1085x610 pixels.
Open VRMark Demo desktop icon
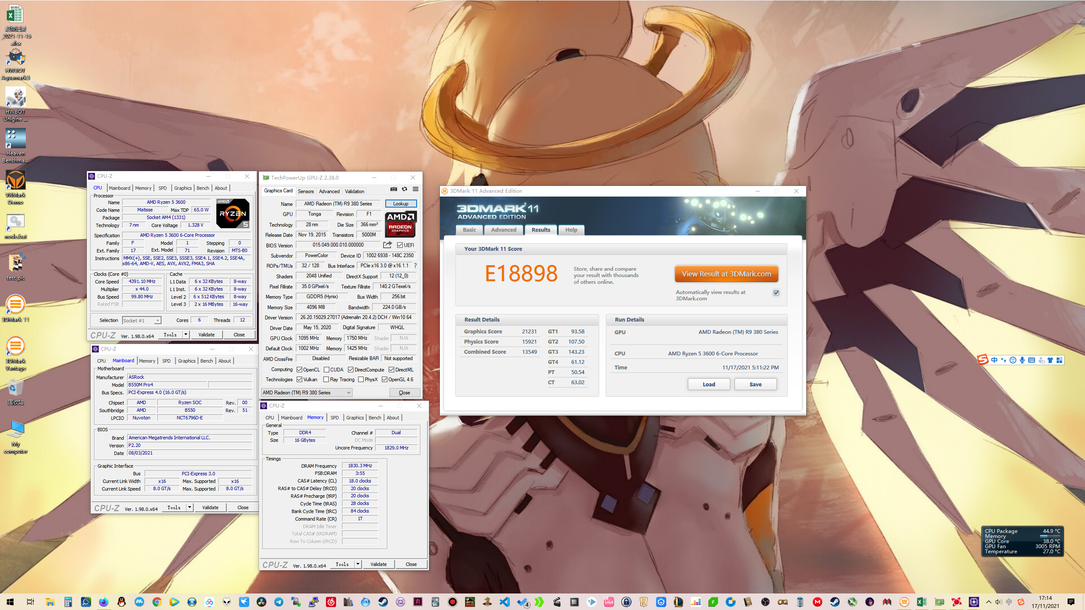click(x=16, y=188)
